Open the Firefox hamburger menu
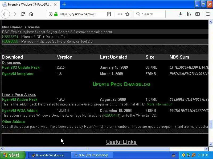The image size is (213, 159). [x=208, y=14]
